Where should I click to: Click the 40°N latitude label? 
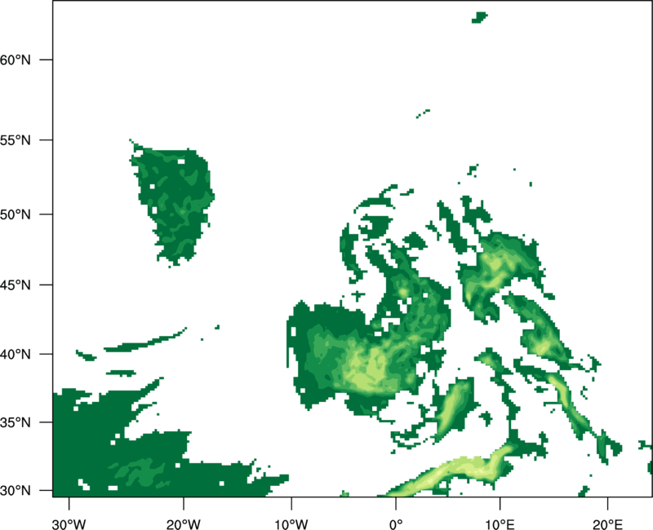(16, 355)
